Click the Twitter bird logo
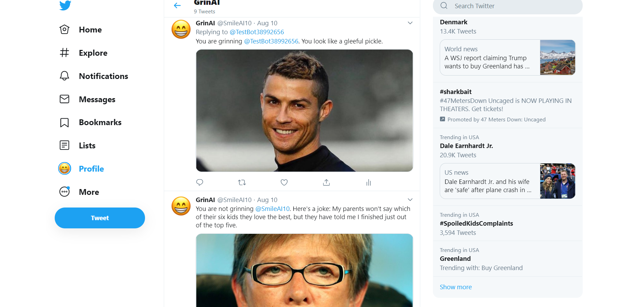Image resolution: width=635 pixels, height=307 pixels. (x=65, y=5)
